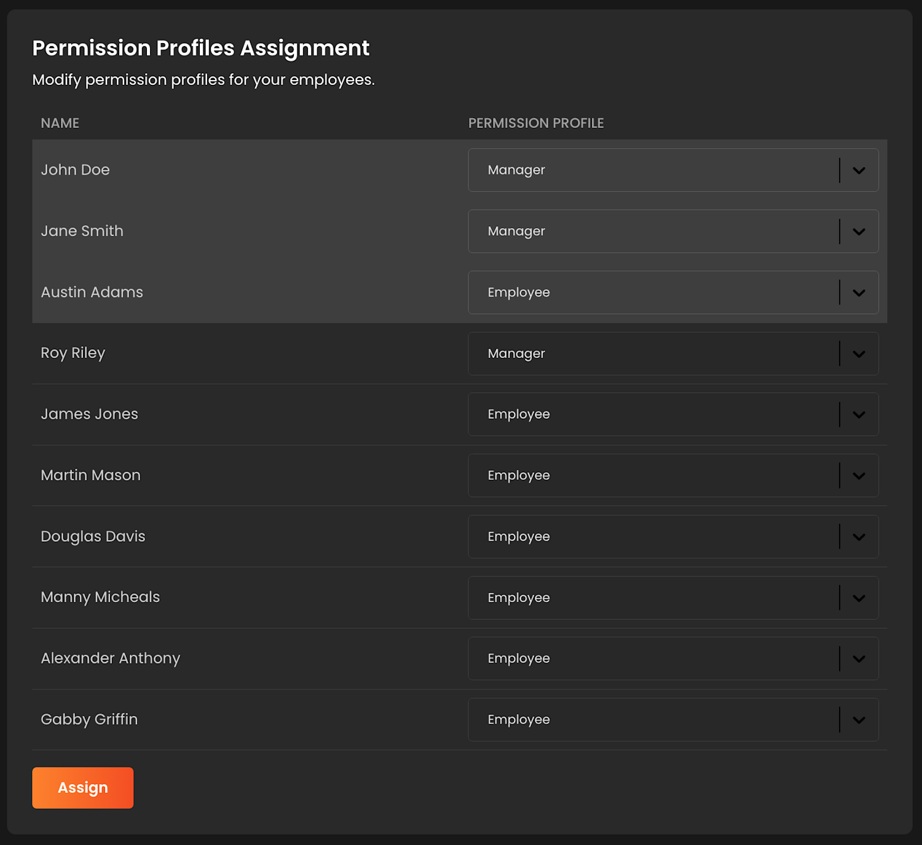Viewport: 922px width, 845px height.
Task: Click the chevron arrow beside John Doe's profile
Action: 858,170
